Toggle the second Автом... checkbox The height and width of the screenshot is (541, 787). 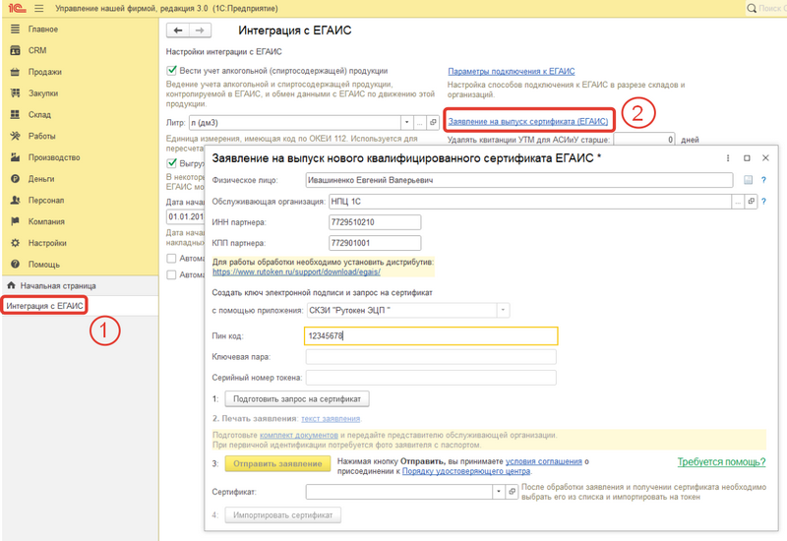(x=171, y=275)
